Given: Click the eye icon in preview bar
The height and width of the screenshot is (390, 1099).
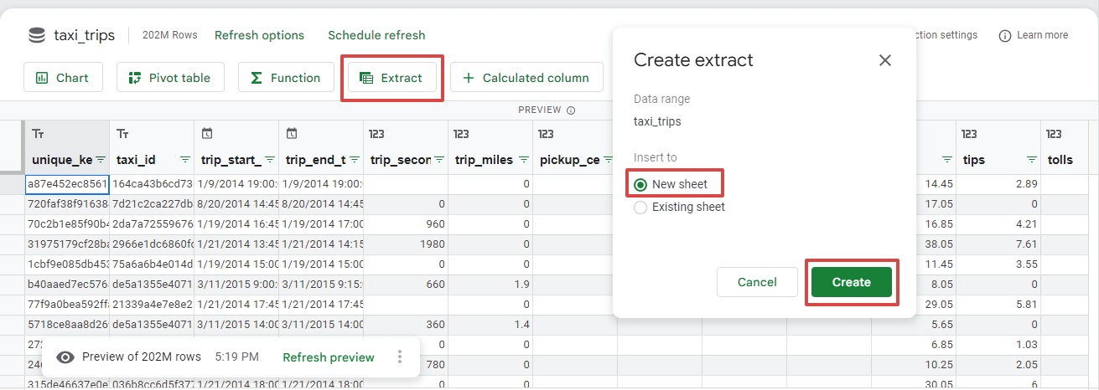Looking at the screenshot, I should [x=65, y=357].
